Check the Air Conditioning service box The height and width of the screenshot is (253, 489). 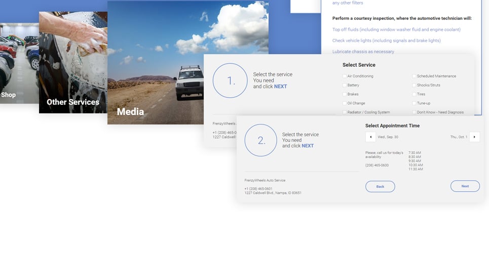[x=345, y=76]
